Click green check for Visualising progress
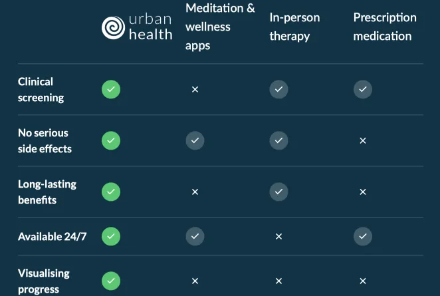 click(x=111, y=281)
